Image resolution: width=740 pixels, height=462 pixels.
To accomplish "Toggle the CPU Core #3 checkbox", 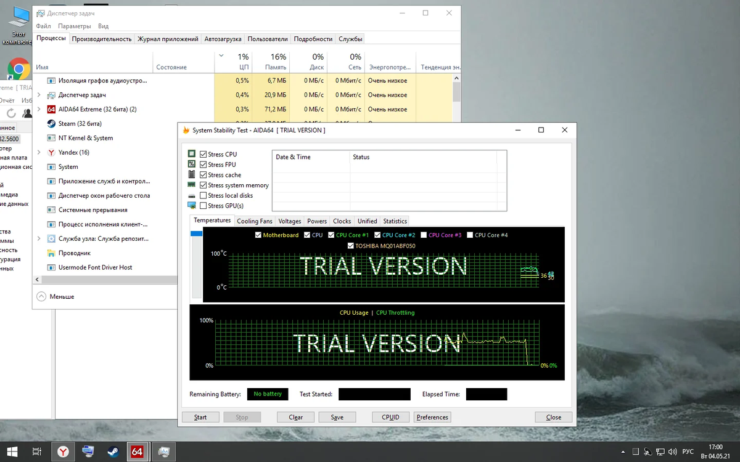I will (424, 235).
